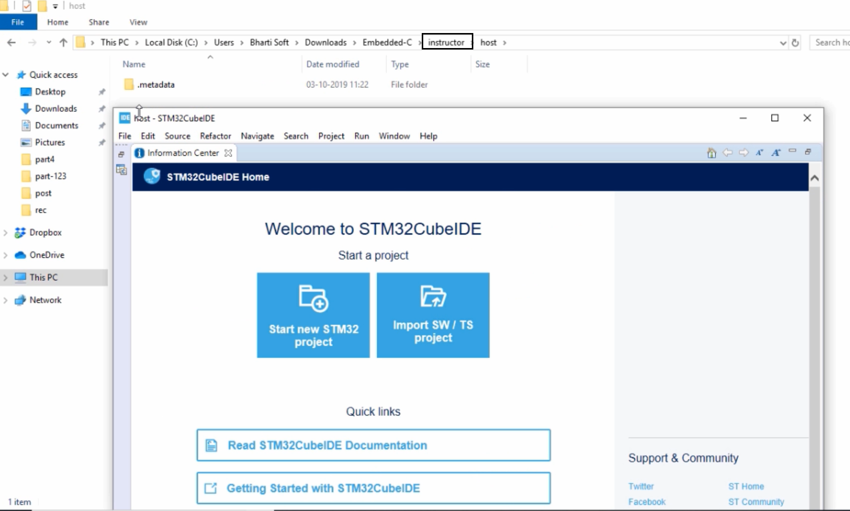The width and height of the screenshot is (850, 511).
Task: Open Quick Access Toolbar customize dropdown
Action: click(x=56, y=7)
